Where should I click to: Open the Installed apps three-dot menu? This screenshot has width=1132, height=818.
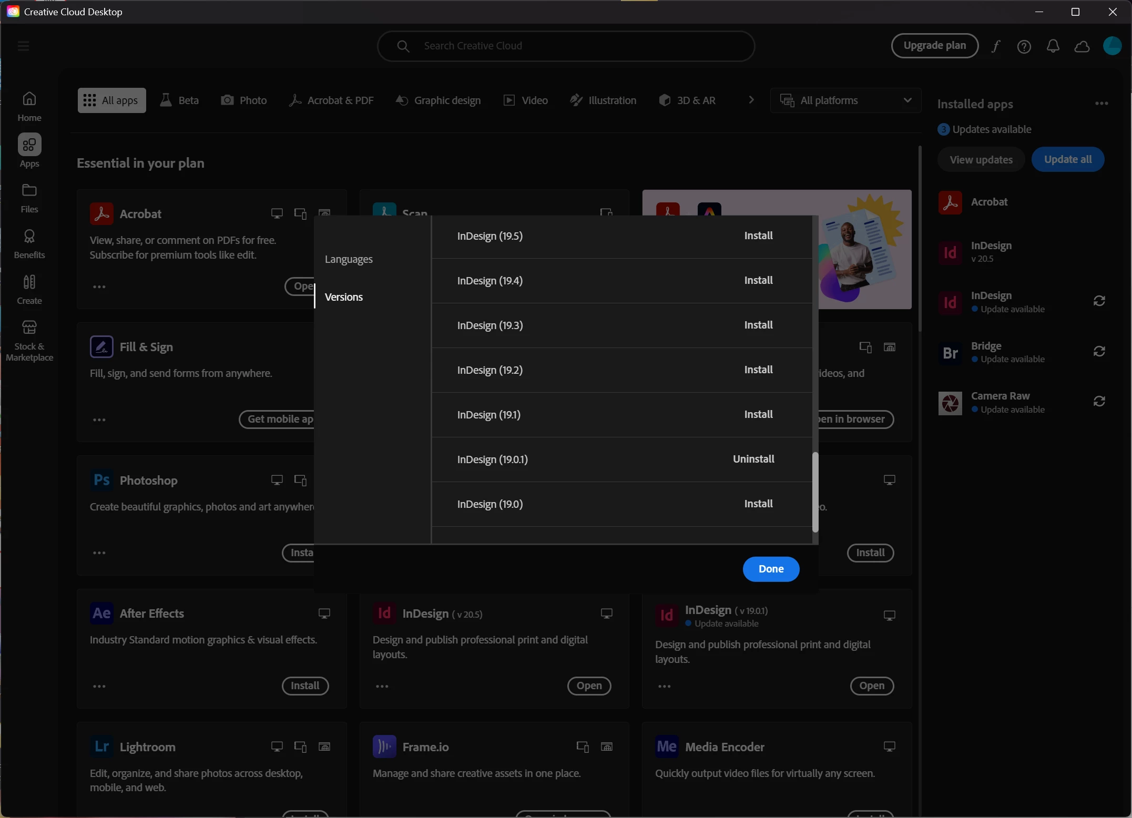coord(1102,104)
